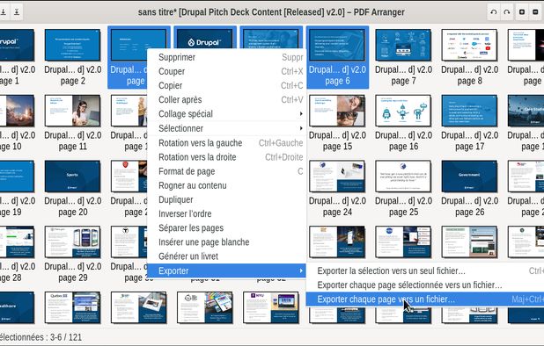The width and height of the screenshot is (544, 346).
Task: Select the highlighted page 6 thumbnail
Action: [337, 45]
